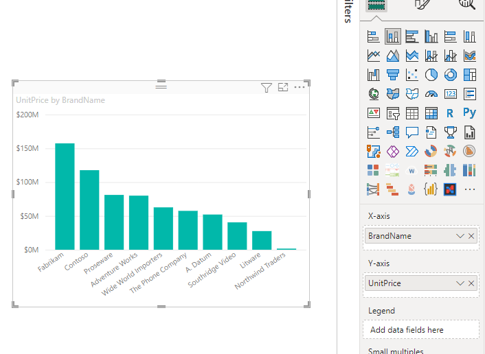Screen dimensions: 485x354
Task: Choose Line and clustered column chart visual
Action: pos(451,56)
